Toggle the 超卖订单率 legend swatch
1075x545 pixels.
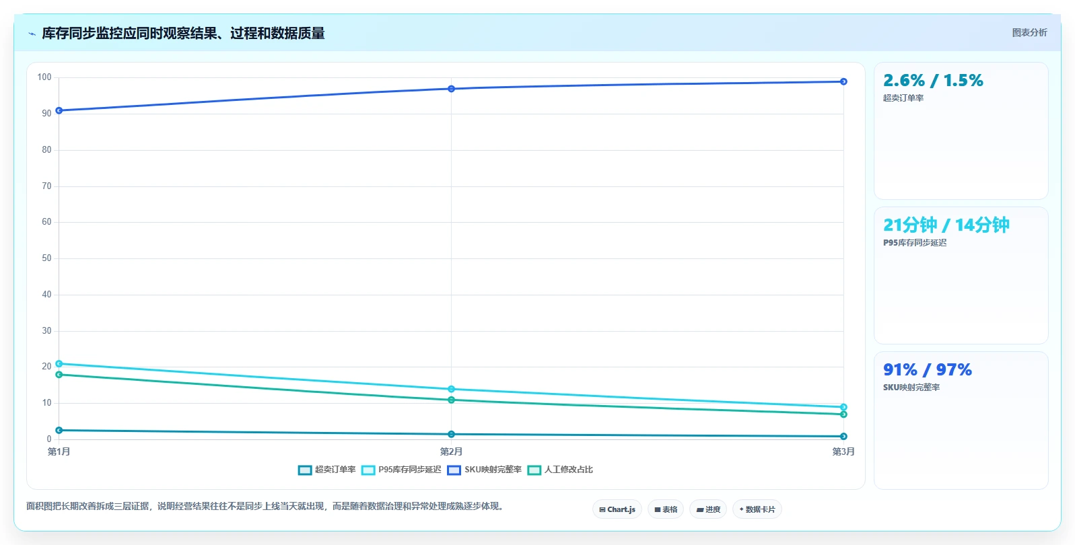pyautogui.click(x=304, y=470)
